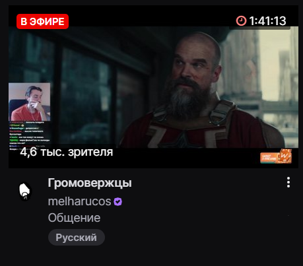Click the orange W logo on the banner

pyautogui.click(x=285, y=156)
